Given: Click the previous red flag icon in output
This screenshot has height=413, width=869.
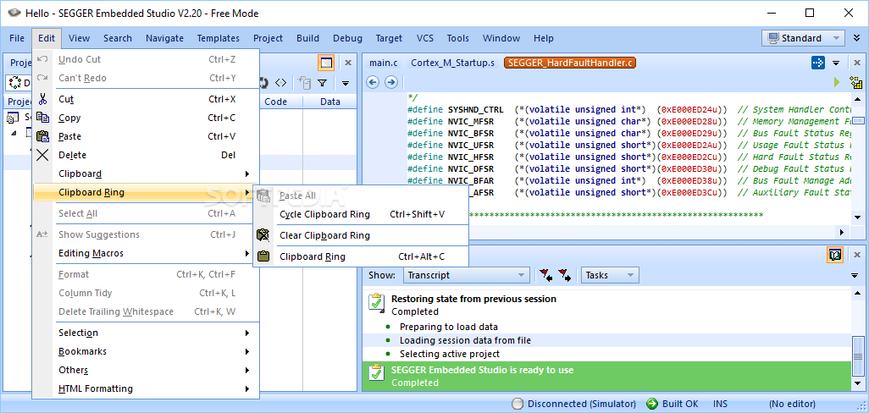Looking at the screenshot, I should point(545,275).
